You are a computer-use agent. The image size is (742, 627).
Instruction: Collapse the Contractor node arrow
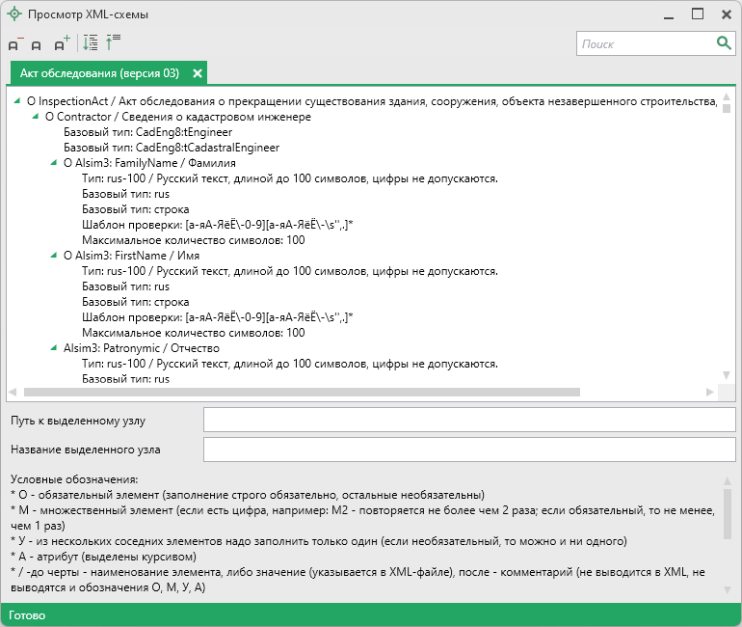pyautogui.click(x=36, y=117)
